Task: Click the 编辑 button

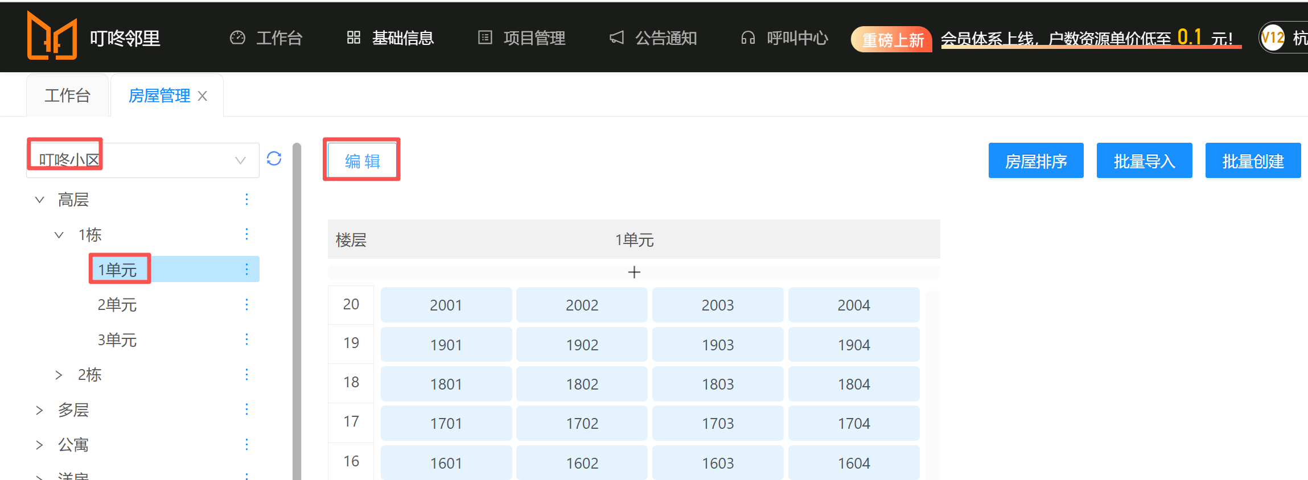Action: 362,161
